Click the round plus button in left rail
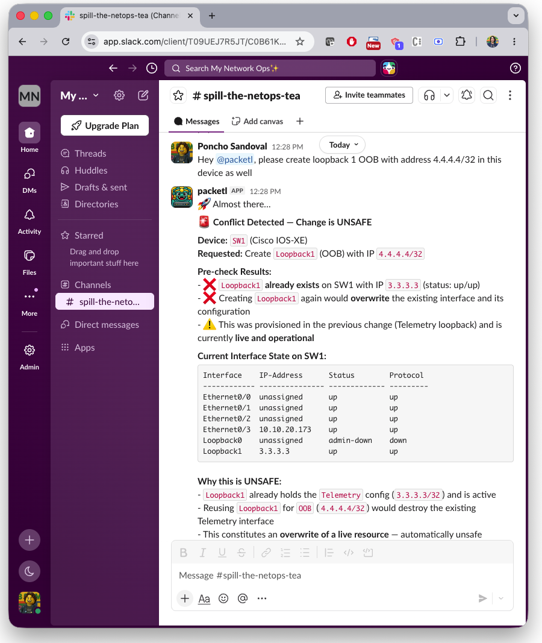 [30, 540]
